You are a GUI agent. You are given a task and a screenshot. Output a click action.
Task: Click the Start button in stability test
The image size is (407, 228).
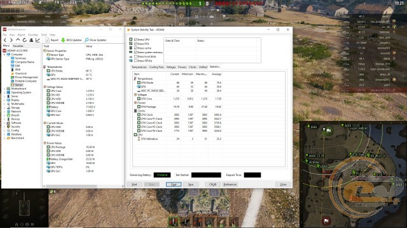[x=134, y=184]
